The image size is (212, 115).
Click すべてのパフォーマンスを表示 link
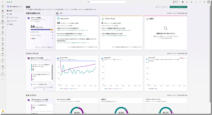click(x=43, y=88)
